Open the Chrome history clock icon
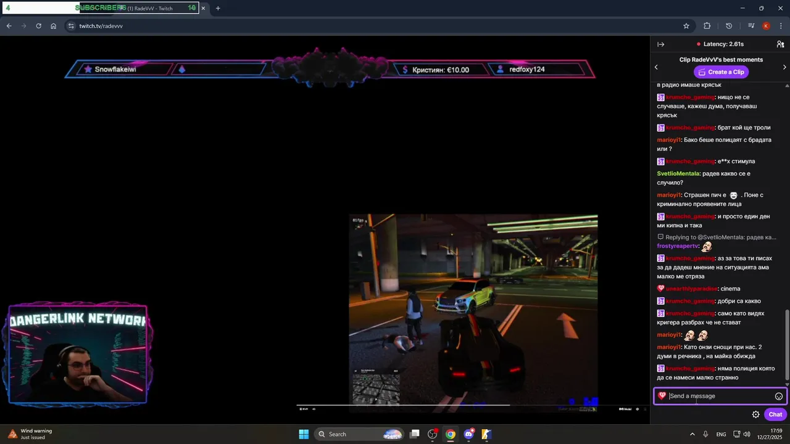The height and width of the screenshot is (444, 790). (x=729, y=26)
